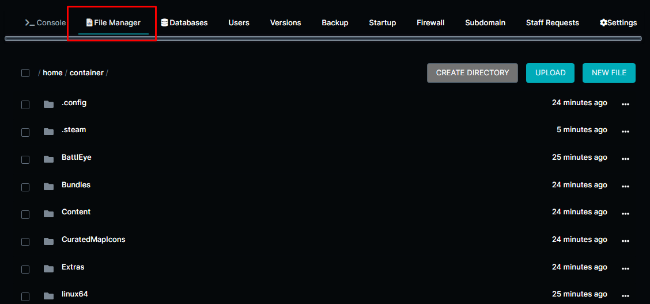Screen dimensions: 650x304
Task: Click the File Manager document icon
Action: pyautogui.click(x=89, y=23)
